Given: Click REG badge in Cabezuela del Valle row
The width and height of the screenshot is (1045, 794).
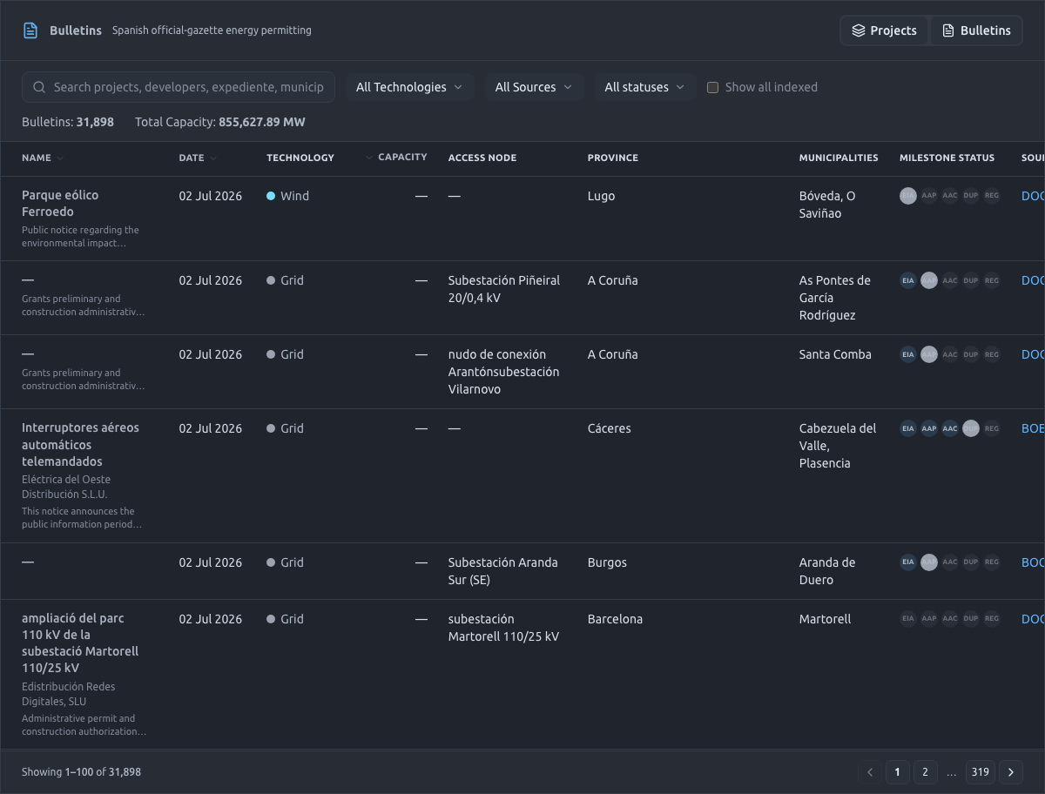Looking at the screenshot, I should click(992, 428).
